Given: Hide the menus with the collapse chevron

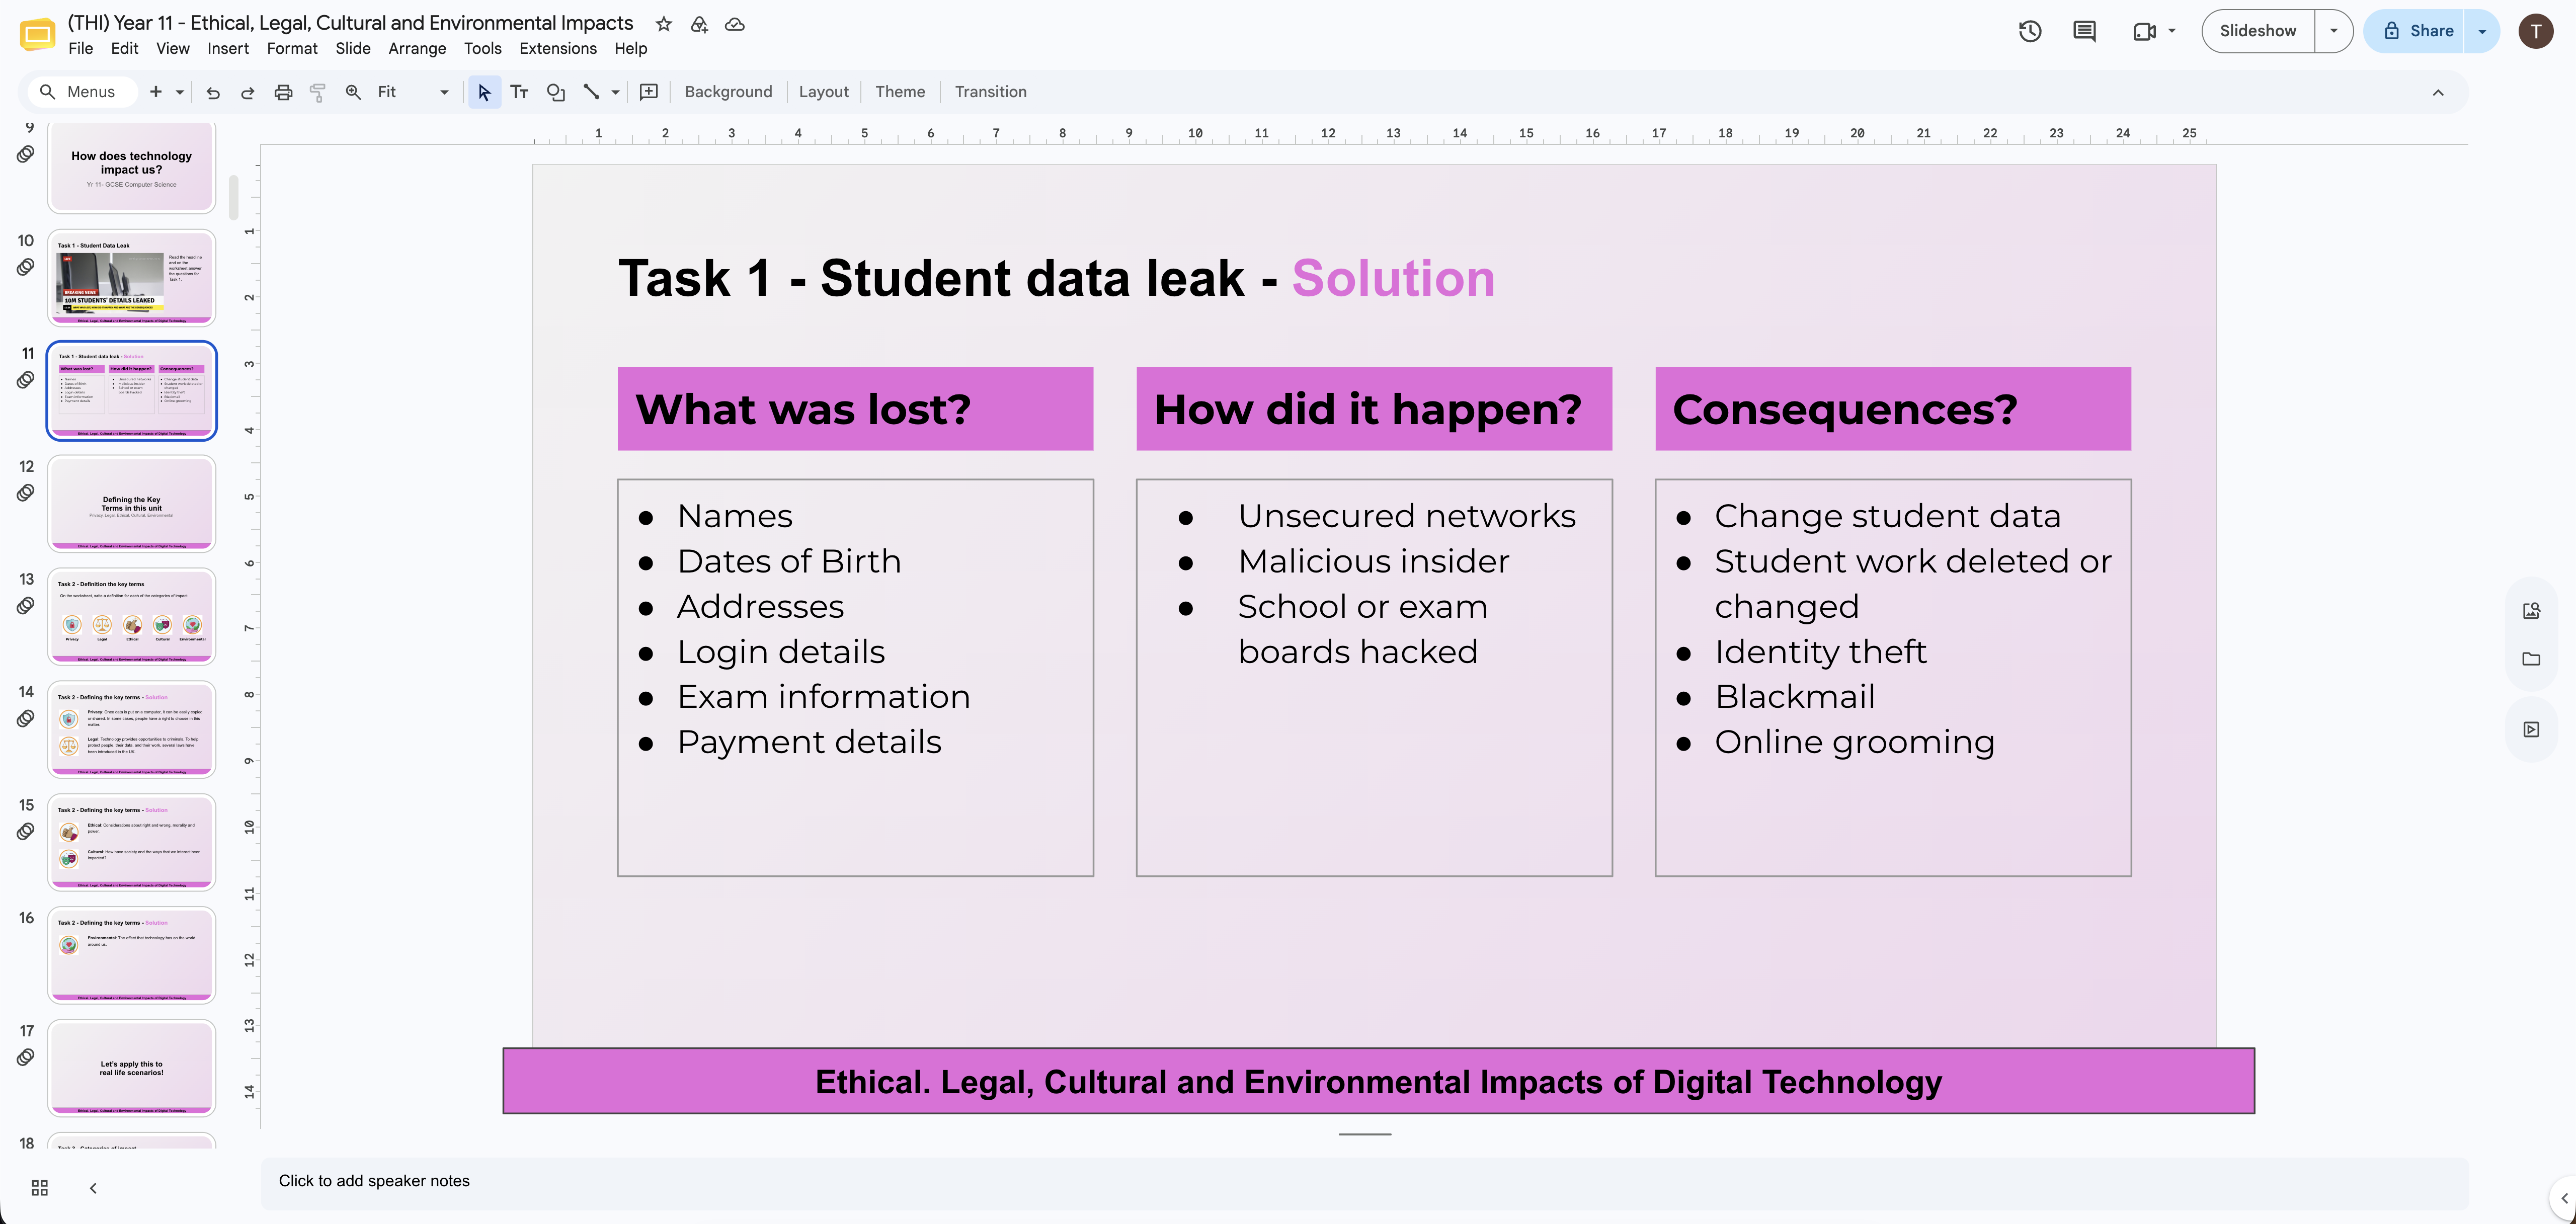Looking at the screenshot, I should tap(2438, 92).
